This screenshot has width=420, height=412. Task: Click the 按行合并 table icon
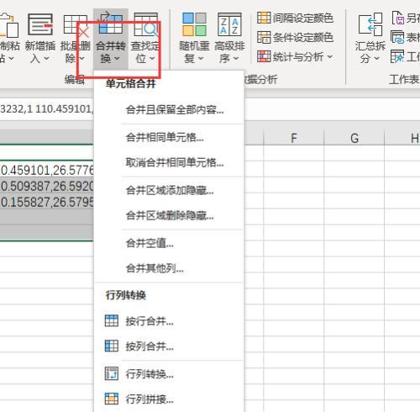pos(112,320)
